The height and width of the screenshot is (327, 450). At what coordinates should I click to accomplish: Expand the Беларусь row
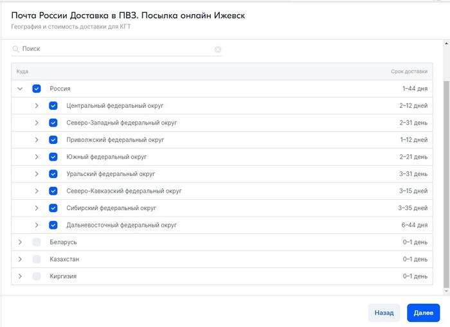tap(20, 242)
